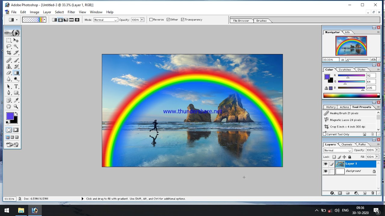Switch to the History tab
The image size is (385, 216).
331,107
